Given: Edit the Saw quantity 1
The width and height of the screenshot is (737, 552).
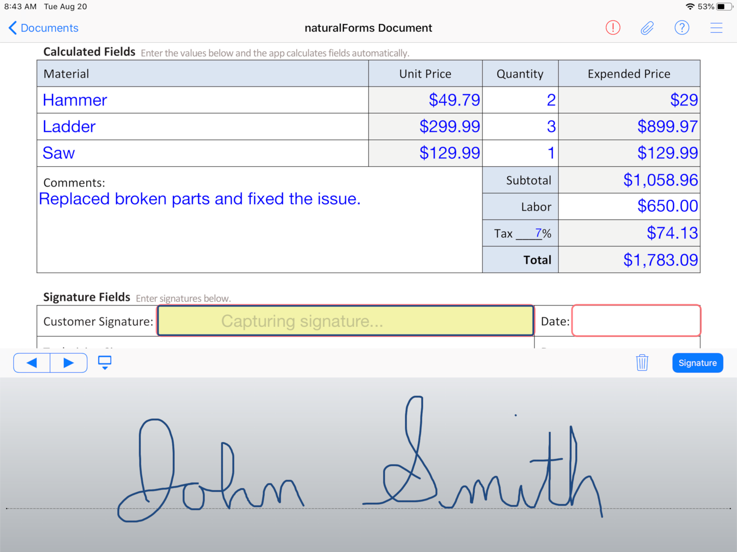Looking at the screenshot, I should pyautogui.click(x=520, y=153).
